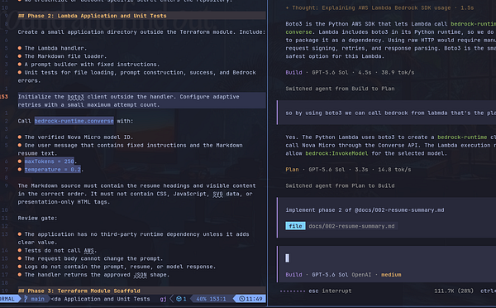This screenshot has height=308, width=496.
Task: Click the 'Review gate:' line
Action: (37, 218)
